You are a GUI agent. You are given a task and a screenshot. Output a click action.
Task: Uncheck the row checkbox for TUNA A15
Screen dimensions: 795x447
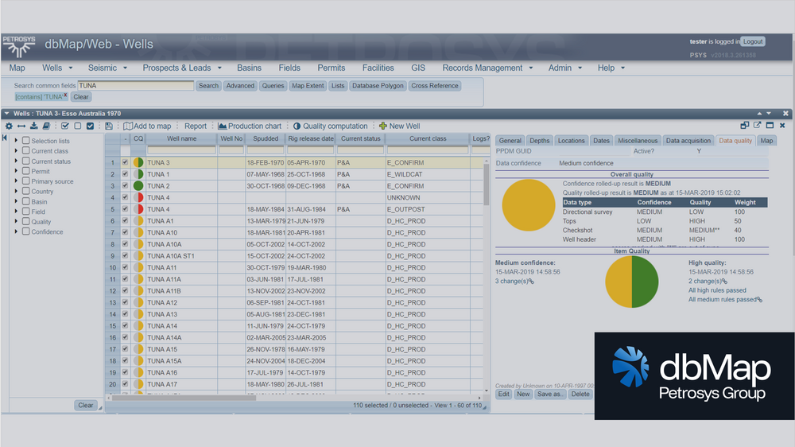point(126,349)
